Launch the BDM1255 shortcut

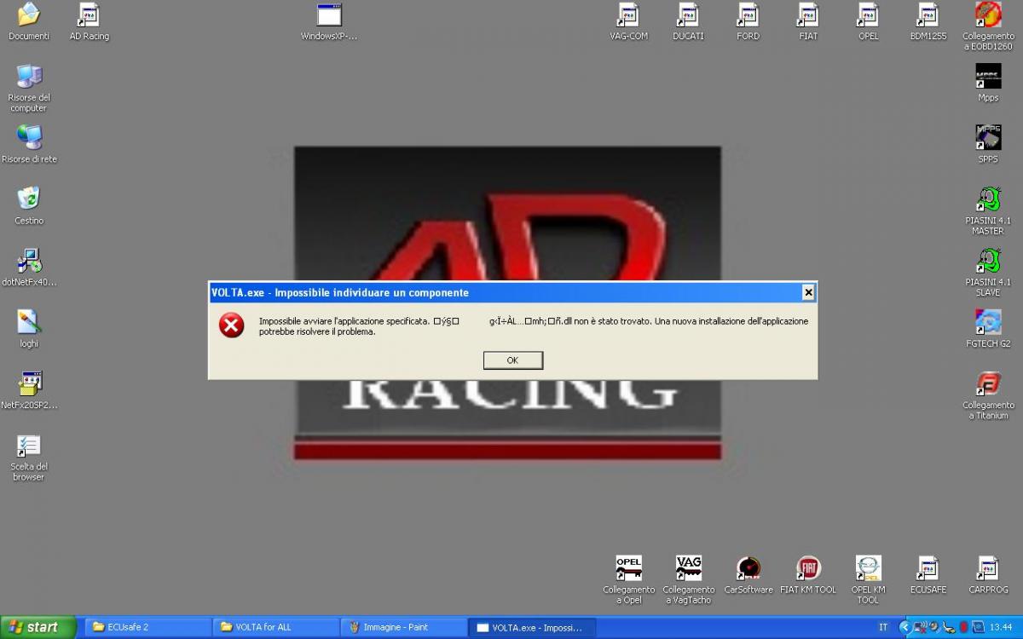(x=928, y=21)
